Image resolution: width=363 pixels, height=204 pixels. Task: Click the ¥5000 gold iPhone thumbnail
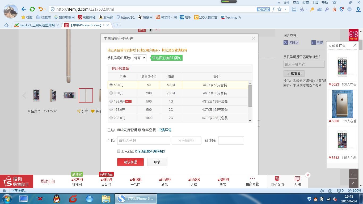coord(342,104)
